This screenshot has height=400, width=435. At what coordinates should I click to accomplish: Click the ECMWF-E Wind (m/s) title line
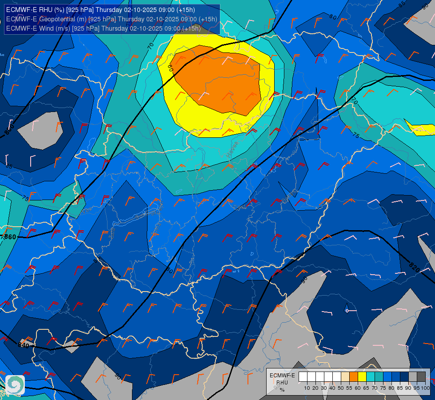103,28
